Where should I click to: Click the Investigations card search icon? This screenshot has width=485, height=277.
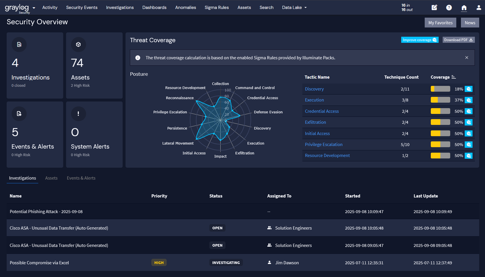pyautogui.click(x=19, y=45)
